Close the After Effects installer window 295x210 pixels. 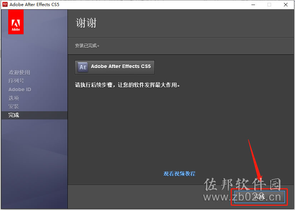coord(286,5)
